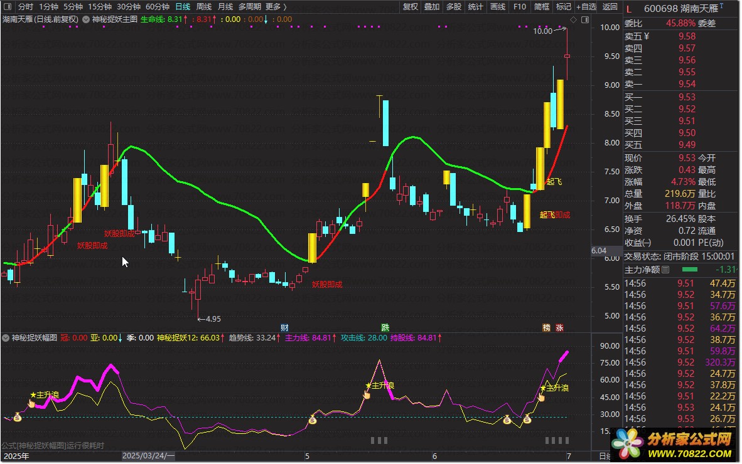Expand the 神秘捉妖幅图 sub-indicator dropdown

[6, 338]
